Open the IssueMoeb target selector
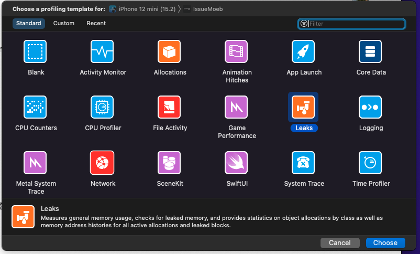The width and height of the screenshot is (420, 254). point(203,9)
